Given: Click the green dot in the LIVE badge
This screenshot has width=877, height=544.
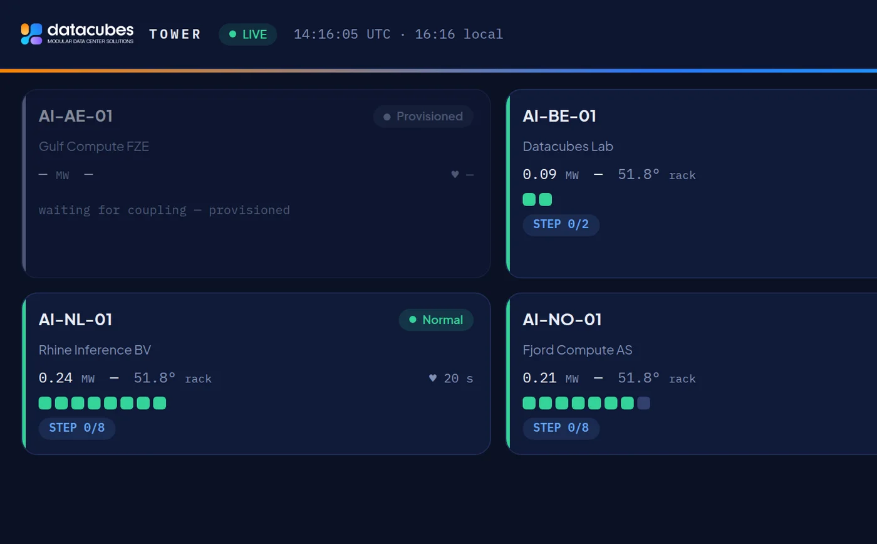Looking at the screenshot, I should 233,34.
